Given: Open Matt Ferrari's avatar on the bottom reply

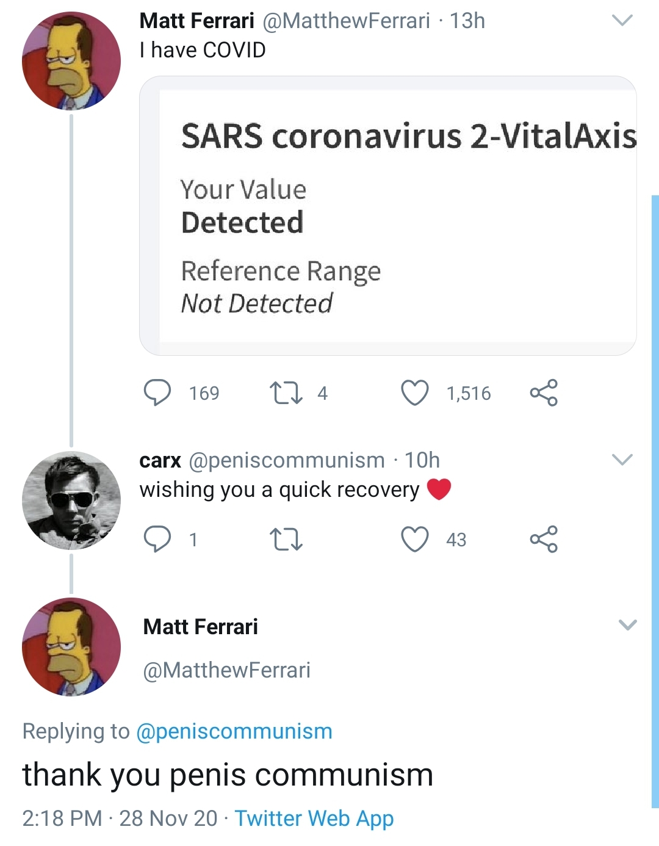Looking at the screenshot, I should (x=71, y=647).
